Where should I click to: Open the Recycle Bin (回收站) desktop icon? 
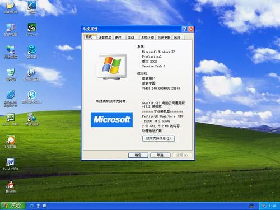tap(11, 74)
